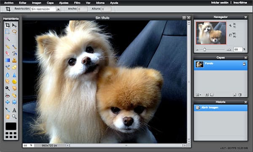Select the Brush tool
Image resolution: width=253 pixels, height=152 pixels.
tap(14, 47)
